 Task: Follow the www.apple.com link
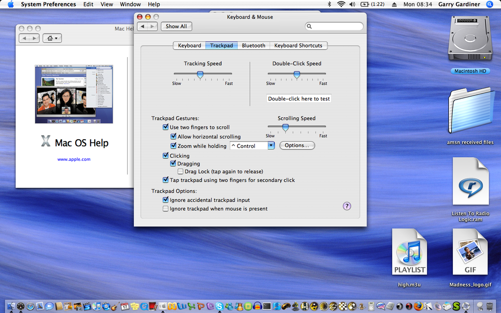74,159
